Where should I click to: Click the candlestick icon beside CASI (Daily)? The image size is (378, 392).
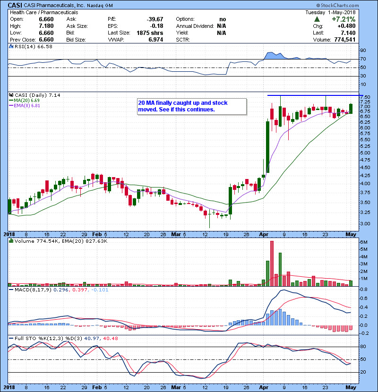[x=11, y=95]
